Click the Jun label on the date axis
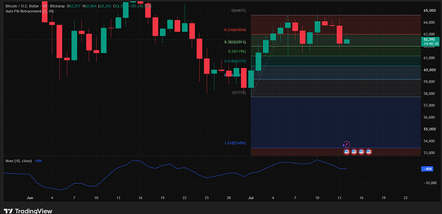The height and width of the screenshot is (214, 442). point(30,198)
